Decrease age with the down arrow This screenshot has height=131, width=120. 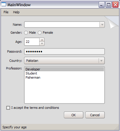point(42,43)
